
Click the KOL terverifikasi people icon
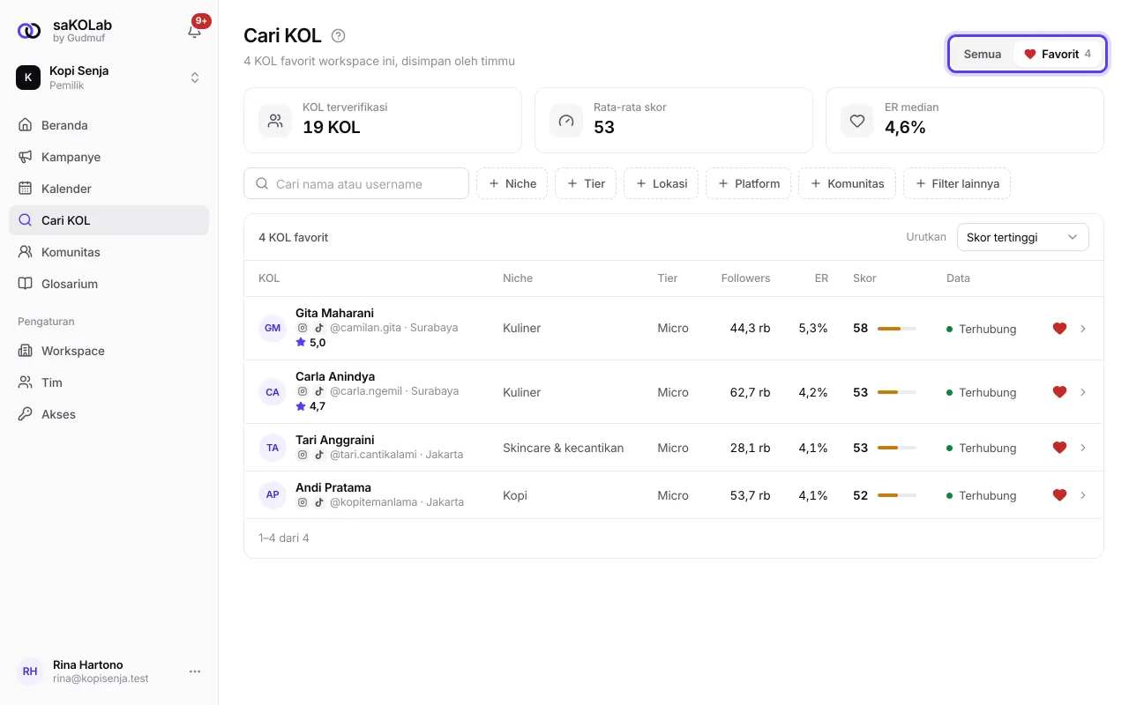coord(275,121)
